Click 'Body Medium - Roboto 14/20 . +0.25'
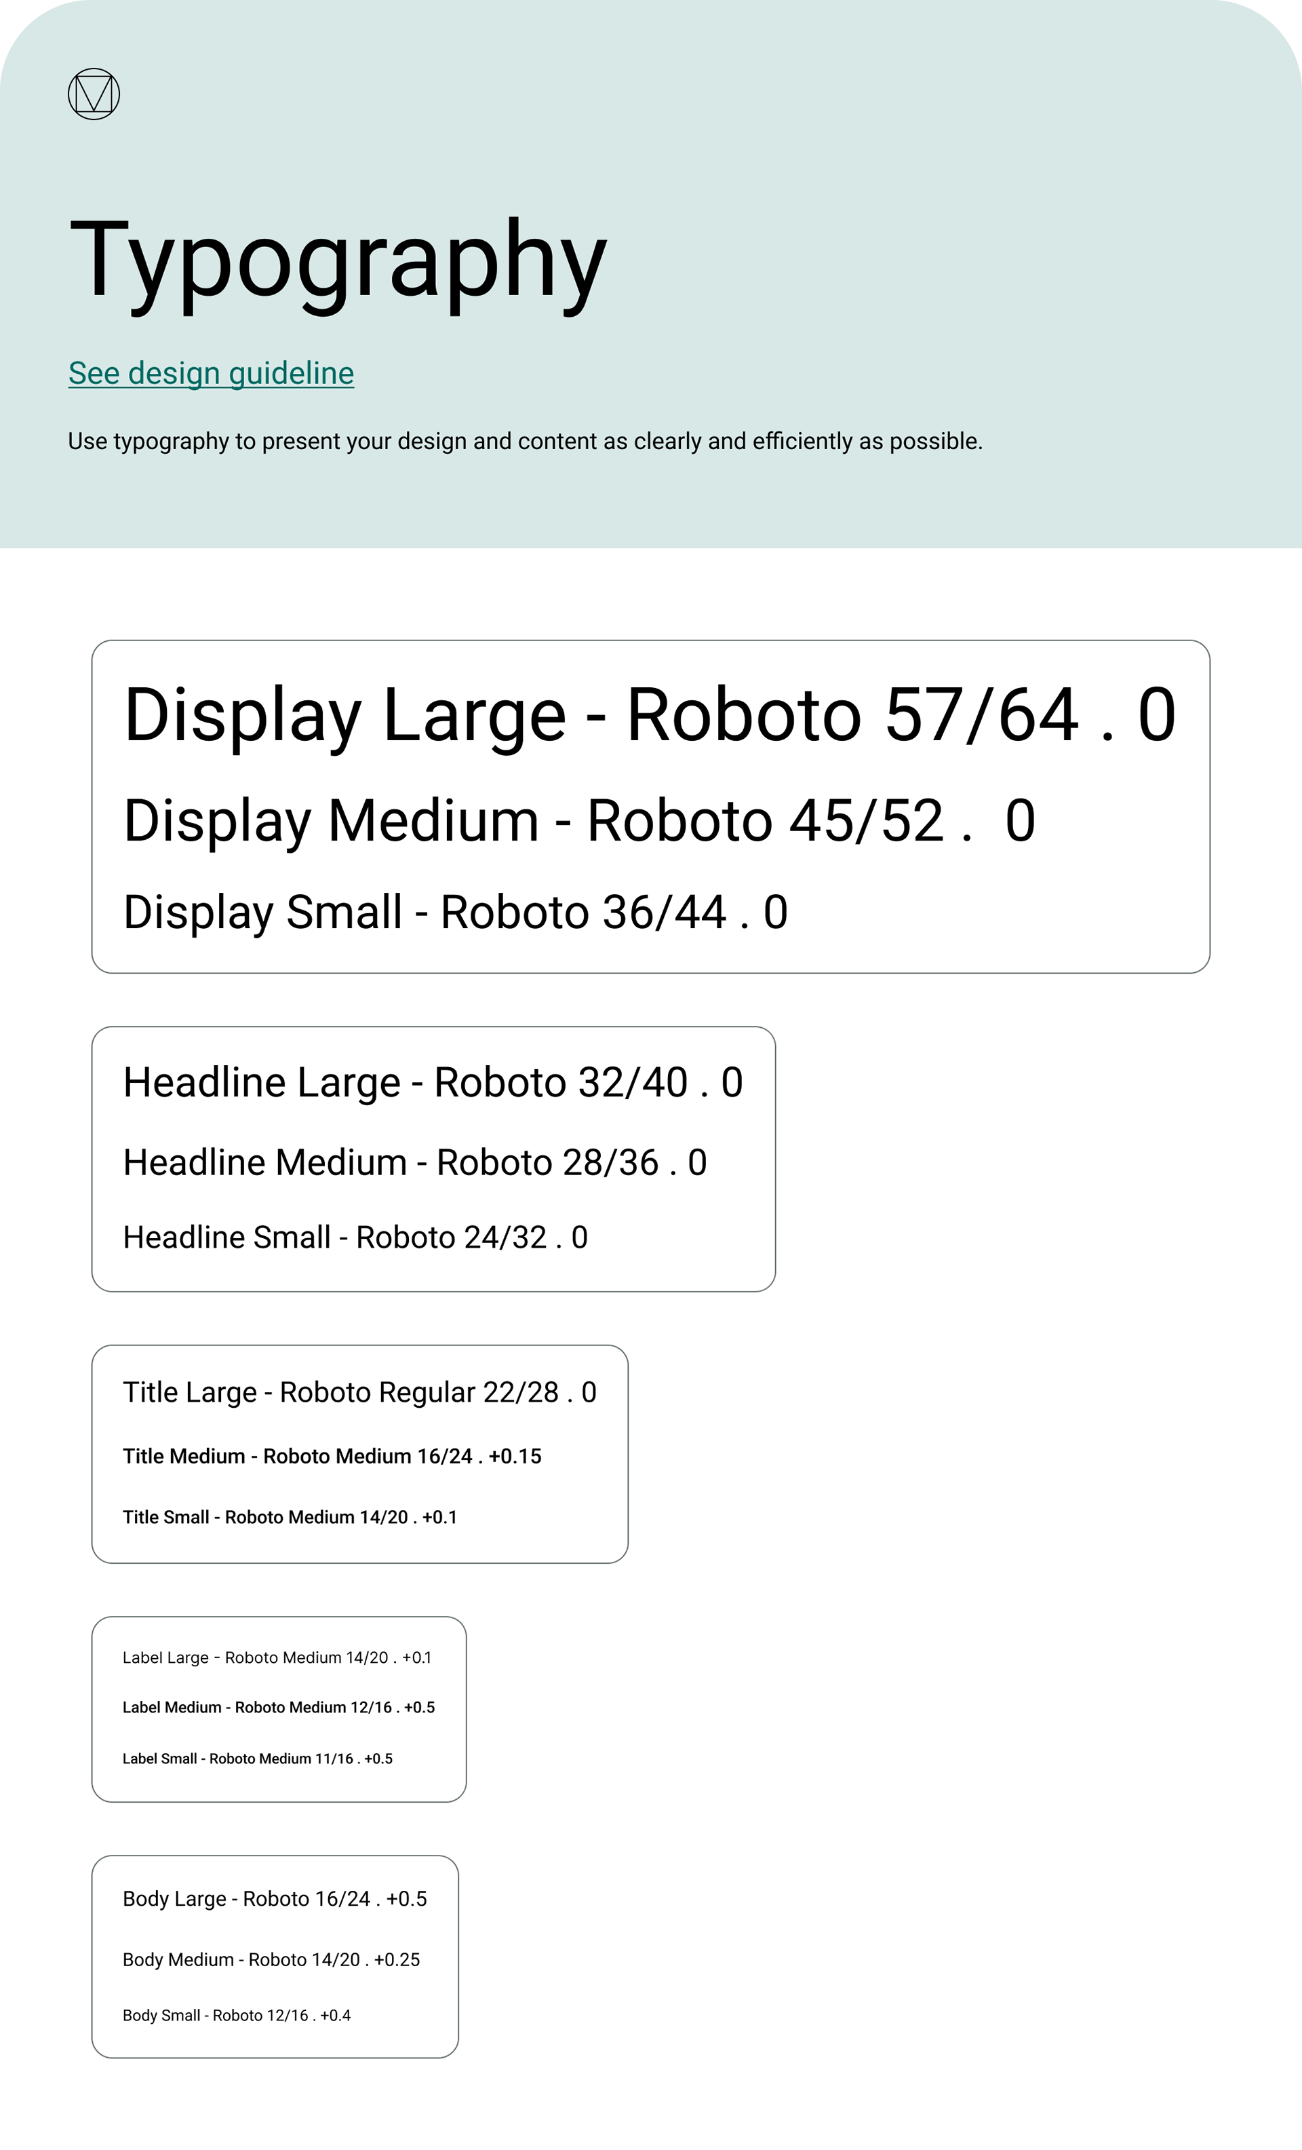Screen dimensions: 1302x2150 [x=271, y=1960]
